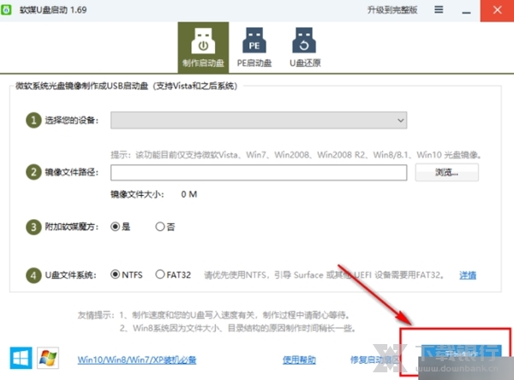
Task: Close the 软媒U盘启动 window
Action: [497, 10]
